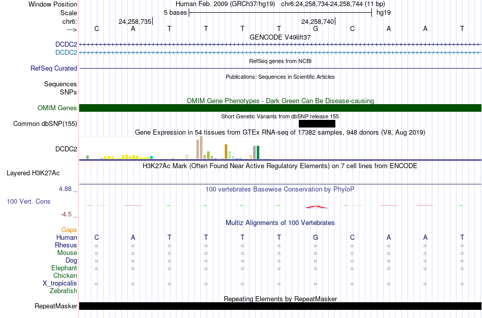Click the ---> sequence direction arrow label
Image resolution: width=482 pixels, height=318 pixels.
pos(72,29)
